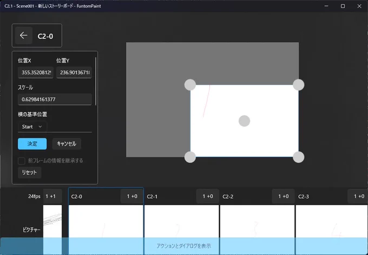Click the キャンセル button
This screenshot has width=368, height=255.
click(67, 143)
